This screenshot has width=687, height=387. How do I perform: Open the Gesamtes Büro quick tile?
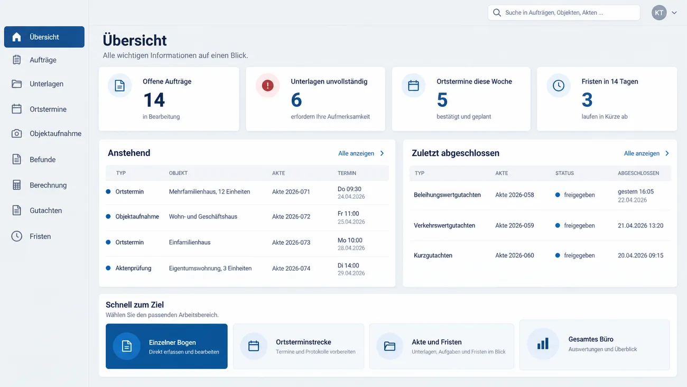(x=595, y=345)
